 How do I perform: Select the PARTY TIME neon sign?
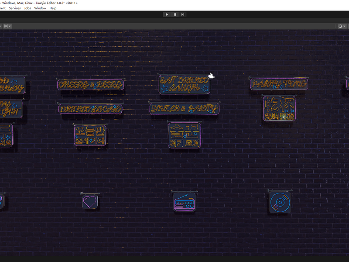click(x=279, y=84)
